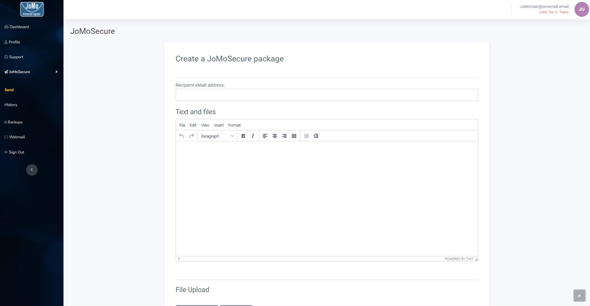Click the JoMo logo in sidebar
This screenshot has height=306, width=590.
tap(32, 9)
